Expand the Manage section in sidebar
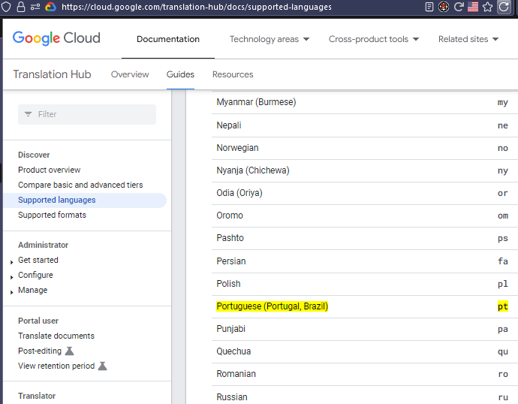Screen dimensions: 518x404 [12, 291]
